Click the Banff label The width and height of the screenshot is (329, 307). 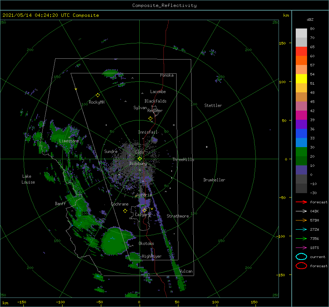point(60,203)
